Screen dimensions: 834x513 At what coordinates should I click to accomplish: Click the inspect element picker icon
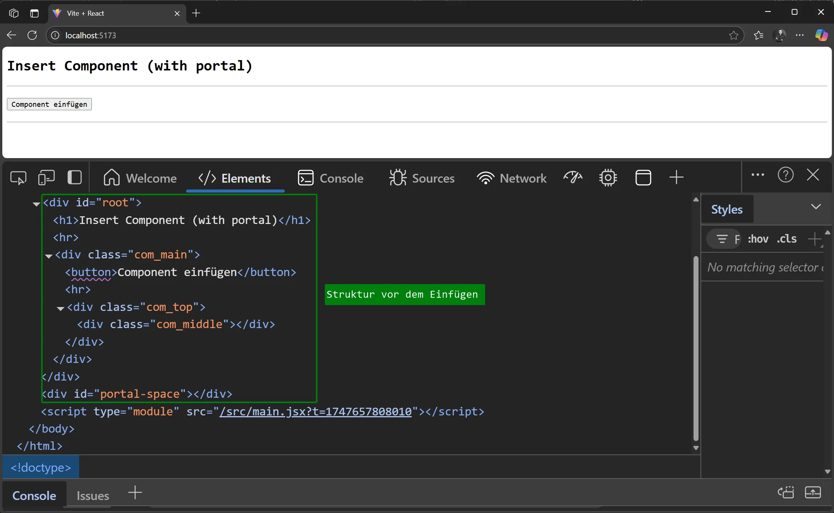(18, 178)
